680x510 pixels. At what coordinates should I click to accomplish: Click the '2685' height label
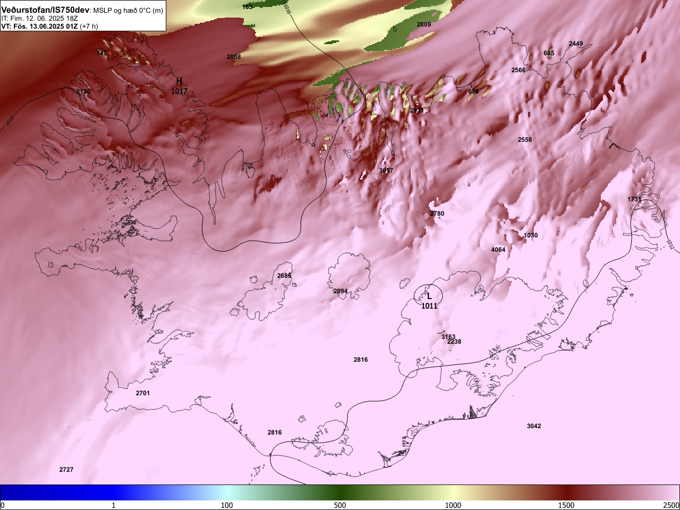pos(284,276)
